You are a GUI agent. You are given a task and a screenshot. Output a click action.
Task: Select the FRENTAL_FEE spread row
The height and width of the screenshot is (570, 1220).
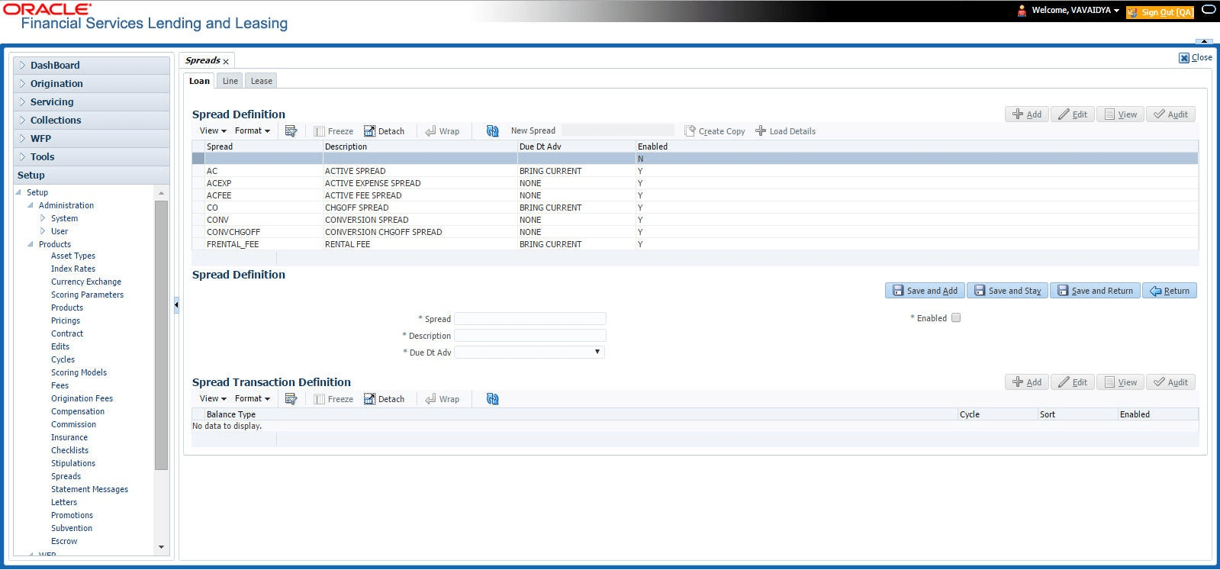click(694, 244)
